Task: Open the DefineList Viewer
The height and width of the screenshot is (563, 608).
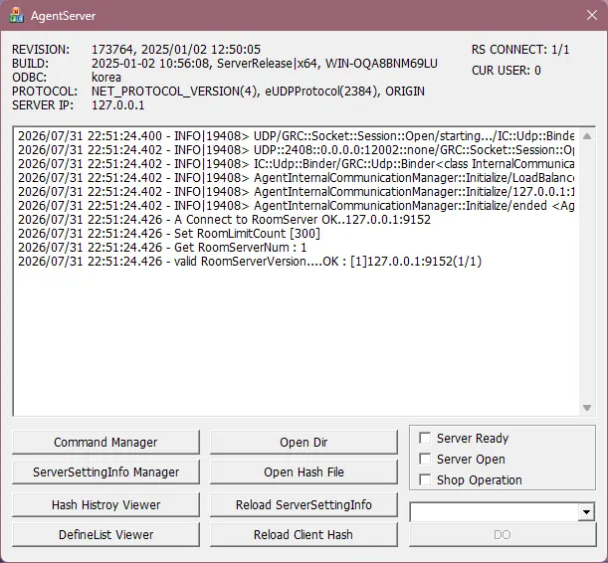Action: pos(105,535)
